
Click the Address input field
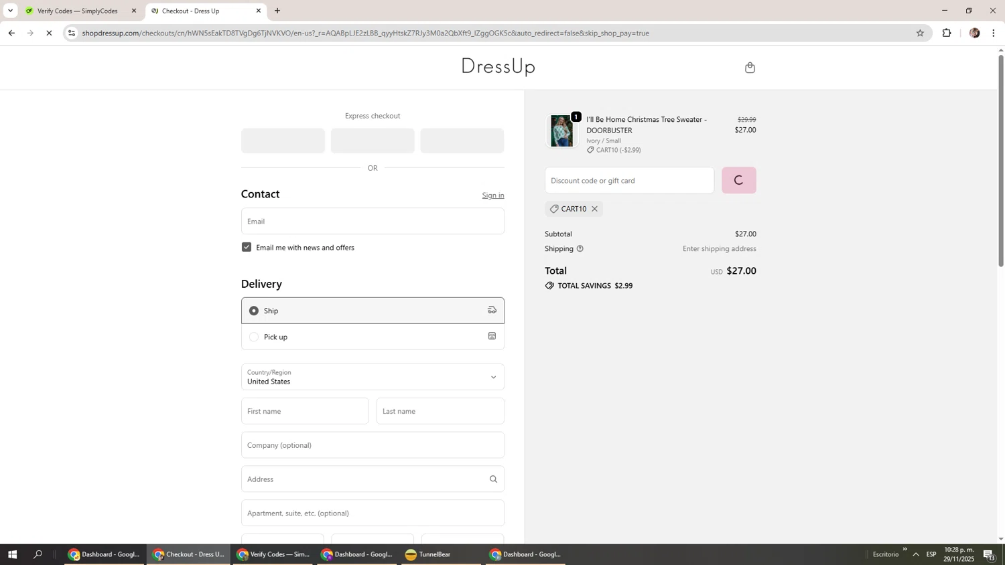[x=373, y=479]
